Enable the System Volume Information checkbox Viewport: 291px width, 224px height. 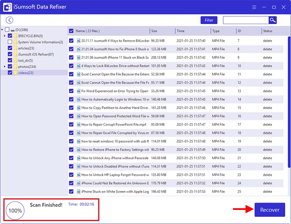click(10, 42)
